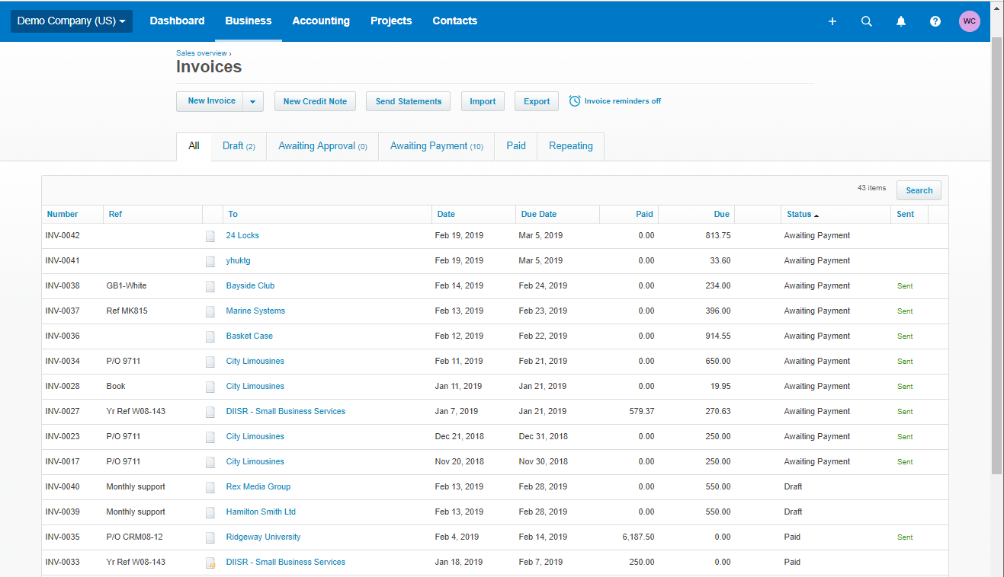Click the invoice reminders clock icon
The width and height of the screenshot is (1004, 577).
click(575, 100)
